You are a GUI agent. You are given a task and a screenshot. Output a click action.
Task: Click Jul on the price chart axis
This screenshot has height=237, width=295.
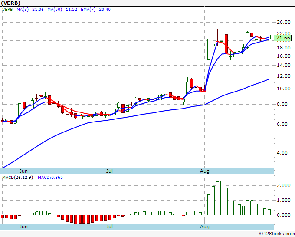pyautogui.click(x=109, y=171)
